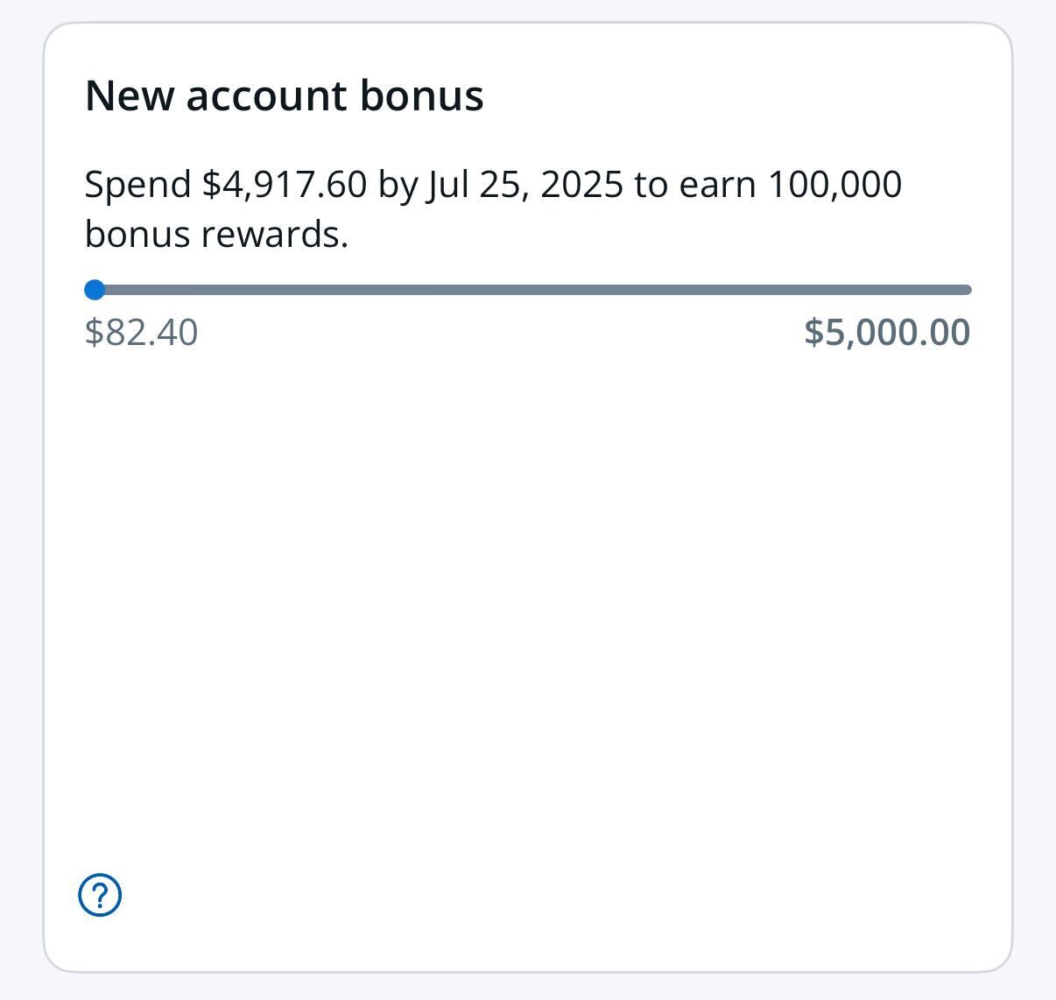Click the $82.40 current spending label
Screen dimensions: 1056x1000
point(141,332)
